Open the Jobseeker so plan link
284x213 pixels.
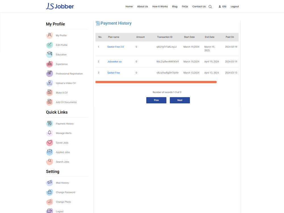pyautogui.click(x=114, y=62)
